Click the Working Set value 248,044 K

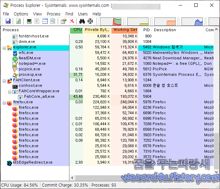tap(129, 102)
